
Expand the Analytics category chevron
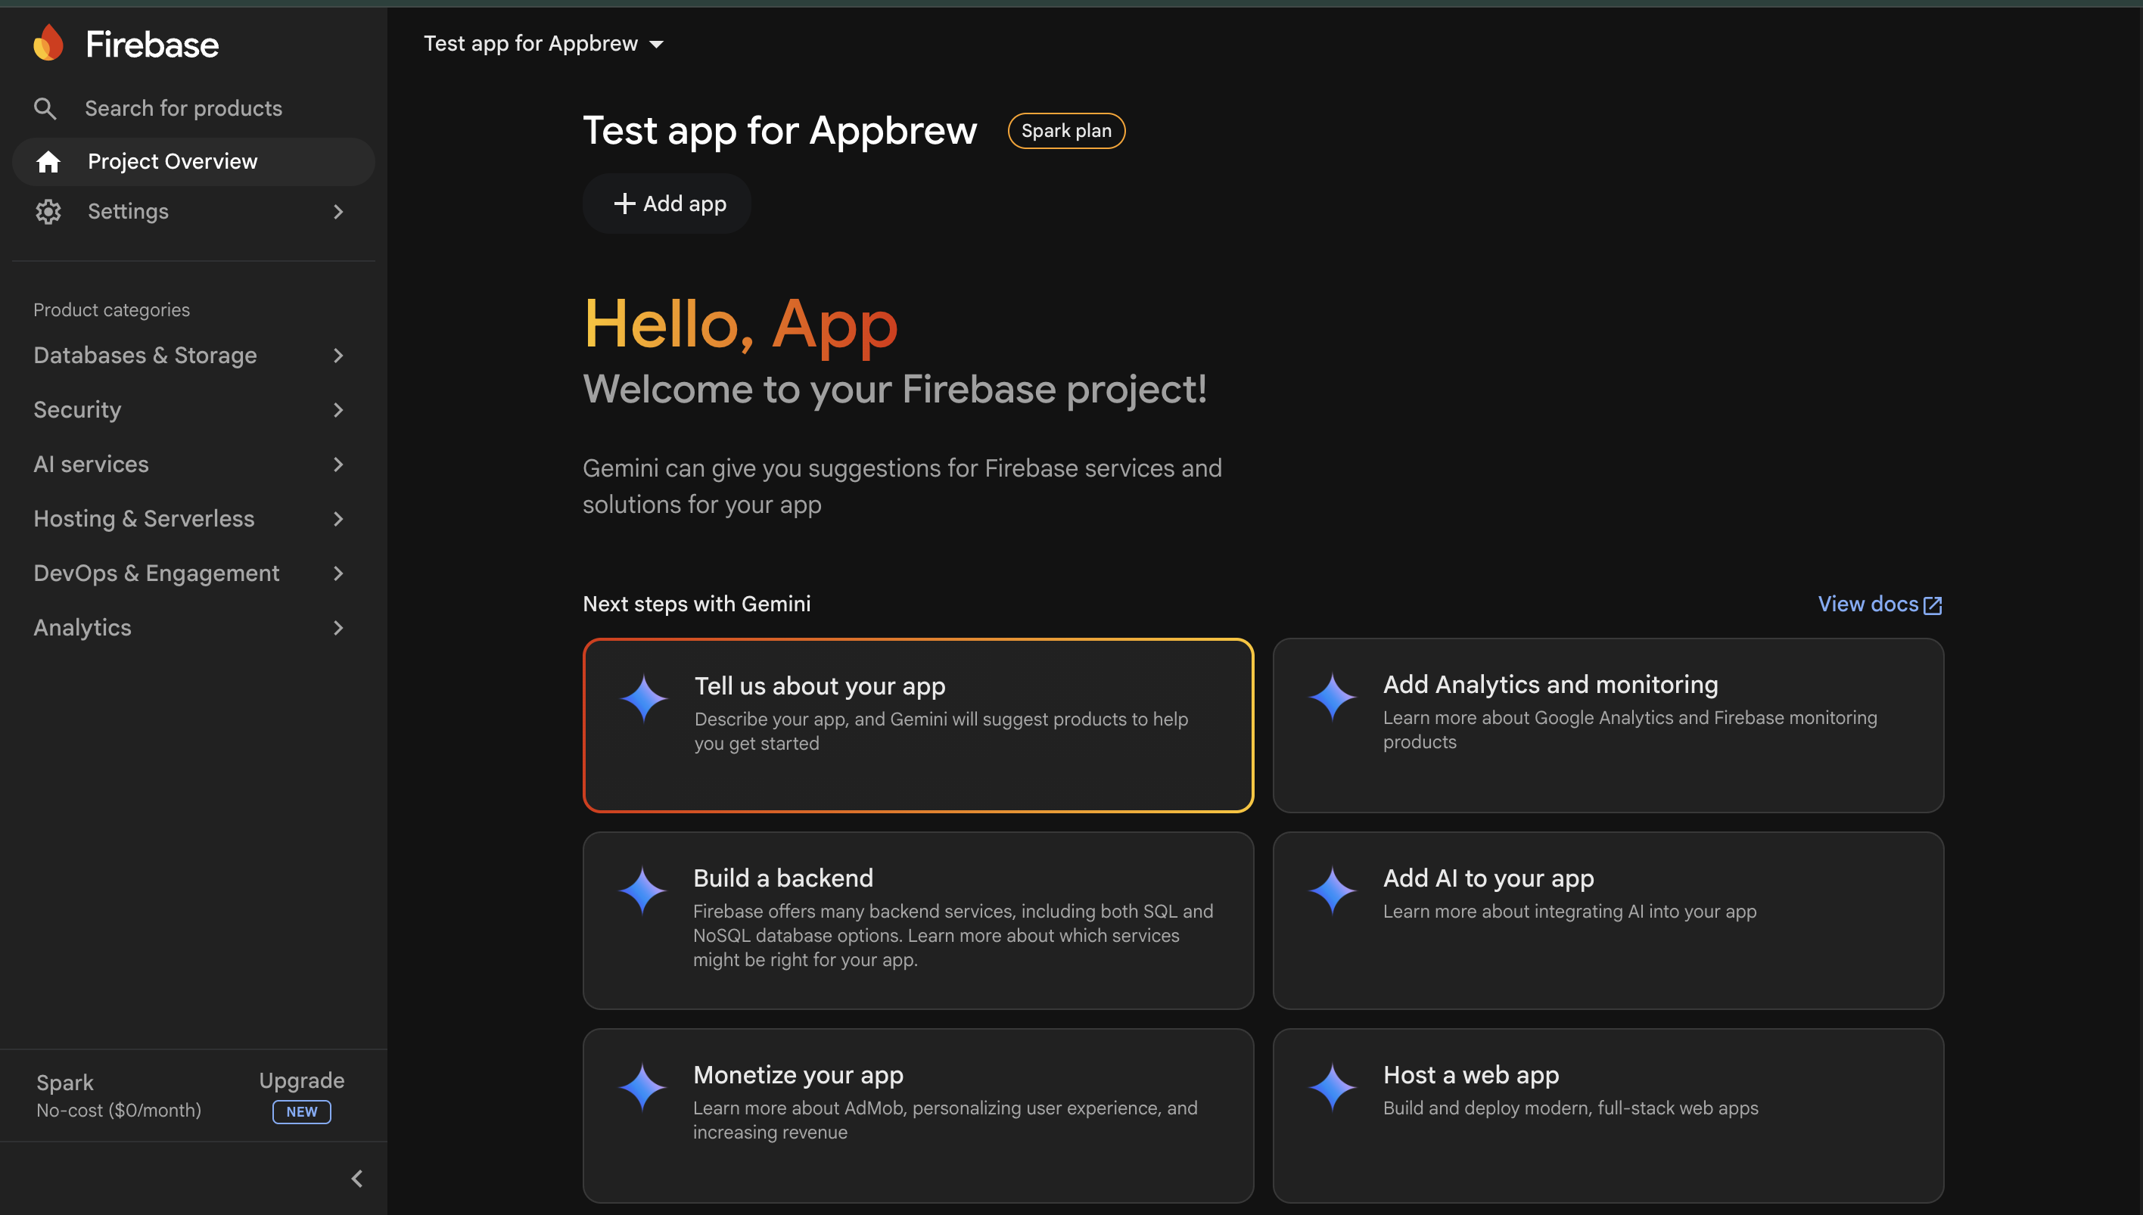[338, 627]
